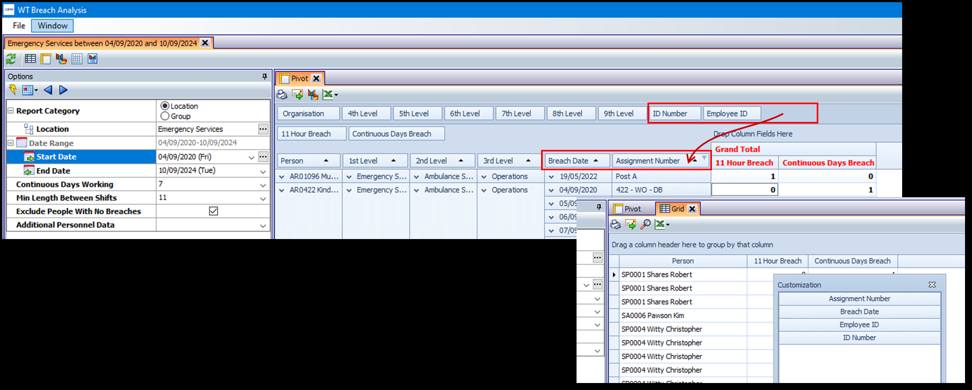Click the Employee ID field button in Customization

859,324
